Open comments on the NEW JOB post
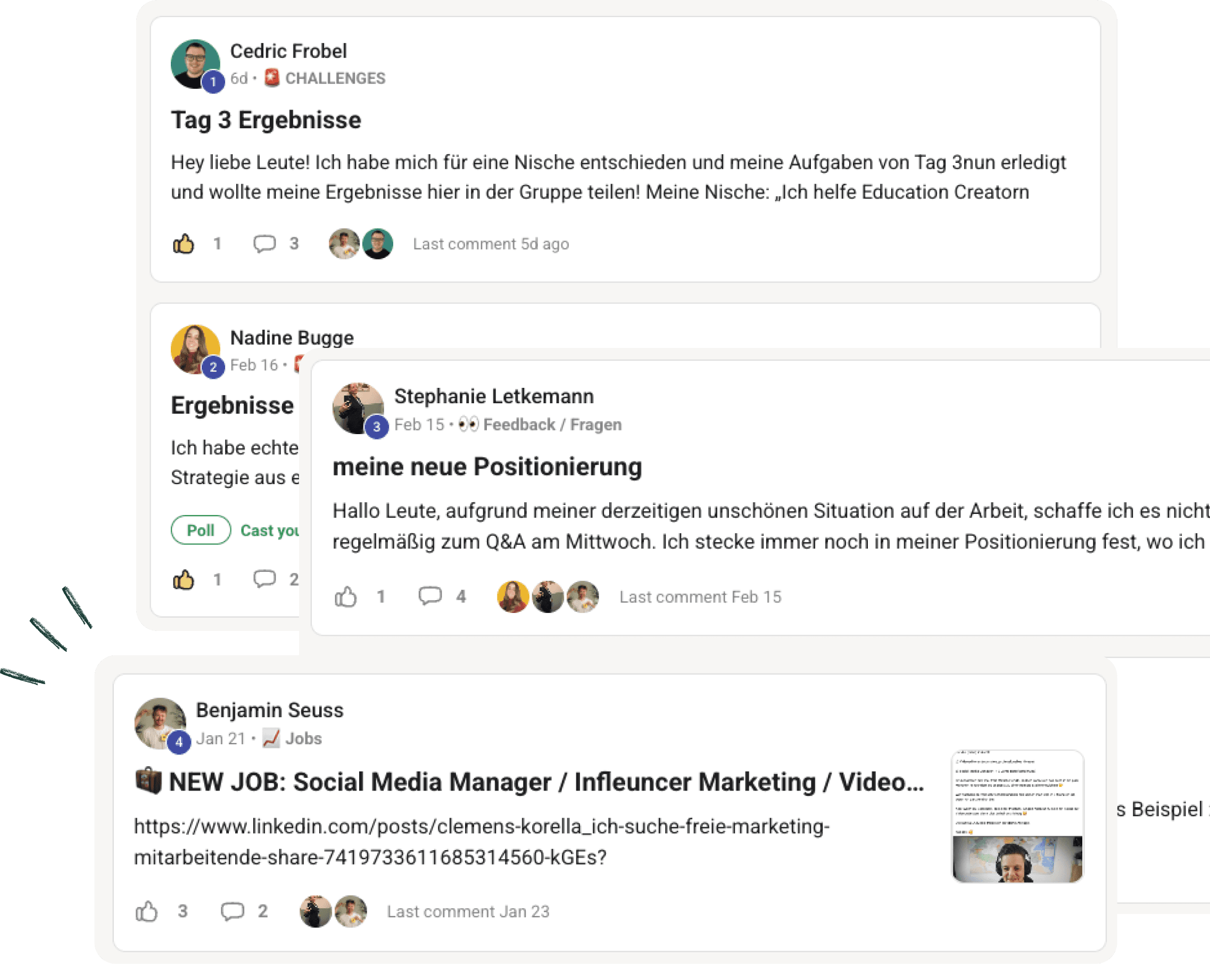Viewport: 1210px width, 964px height. (x=232, y=911)
